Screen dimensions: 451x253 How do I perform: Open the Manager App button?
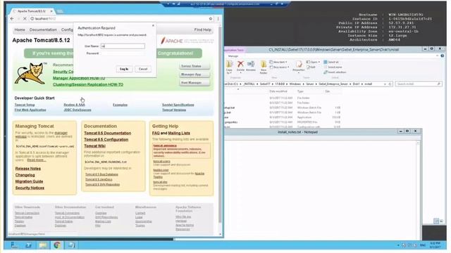pyautogui.click(x=194, y=74)
